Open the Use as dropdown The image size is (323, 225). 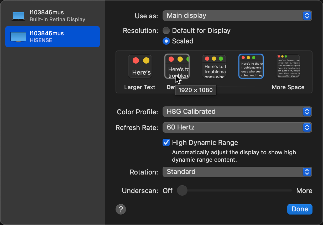237,16
